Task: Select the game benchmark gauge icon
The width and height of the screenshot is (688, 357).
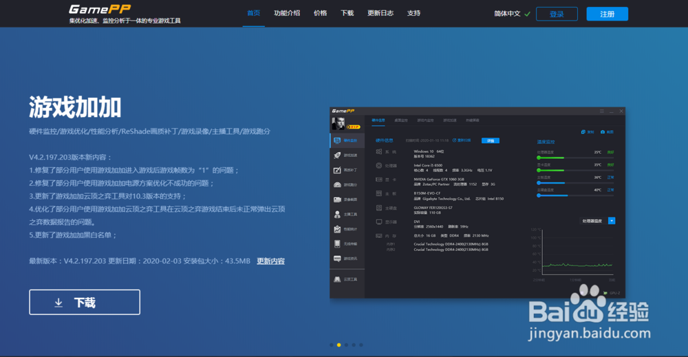Action: 337,184
